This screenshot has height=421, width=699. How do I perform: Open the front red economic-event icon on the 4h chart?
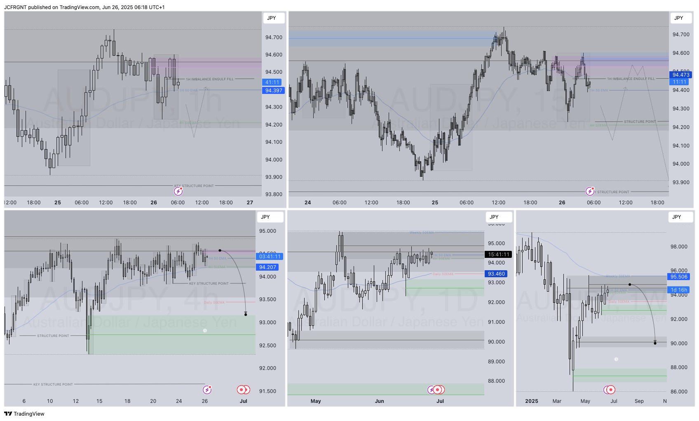pos(241,390)
